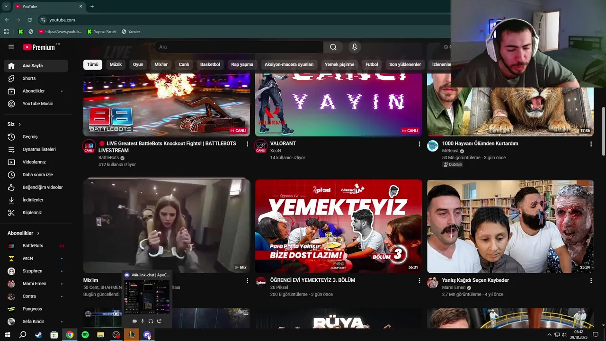Select the Oyun filter chip
This screenshot has width=606, height=341.
coord(138,64)
